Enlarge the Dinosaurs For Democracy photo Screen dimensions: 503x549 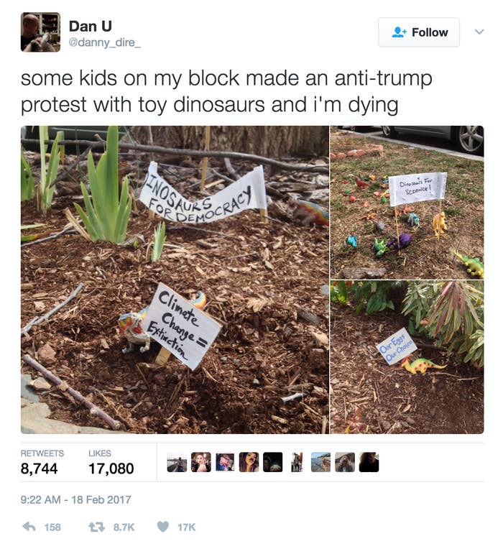point(175,280)
